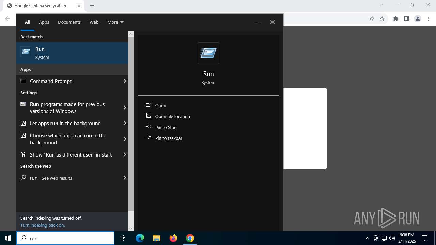Switch to the Web search tab
The width and height of the screenshot is (436, 245).
(x=94, y=22)
